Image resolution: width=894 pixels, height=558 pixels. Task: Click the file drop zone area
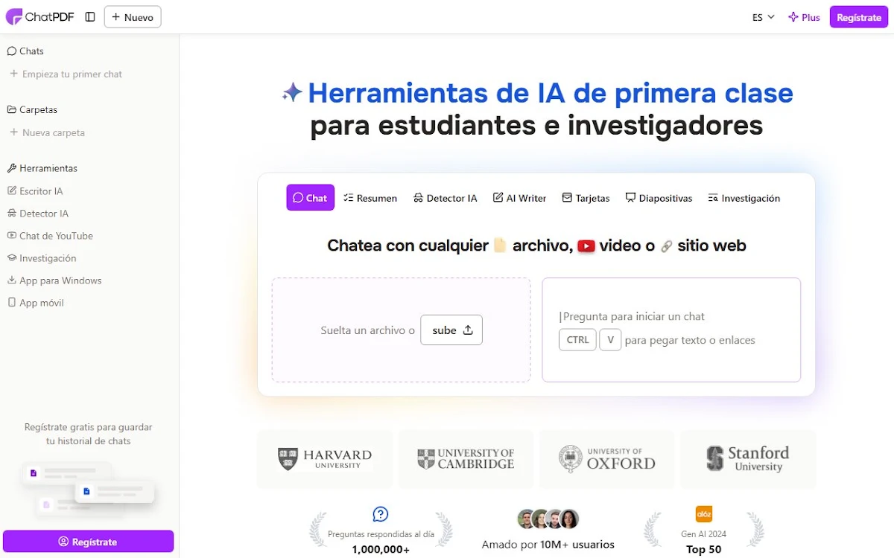[x=401, y=330]
